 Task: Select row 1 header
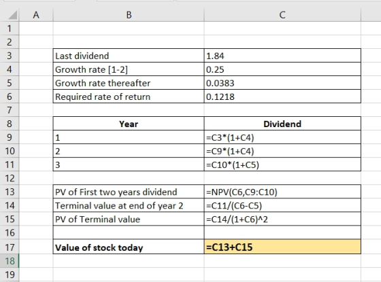[10, 29]
